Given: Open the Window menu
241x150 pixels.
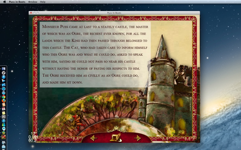Looking at the screenshot, I should click(x=33, y=2).
